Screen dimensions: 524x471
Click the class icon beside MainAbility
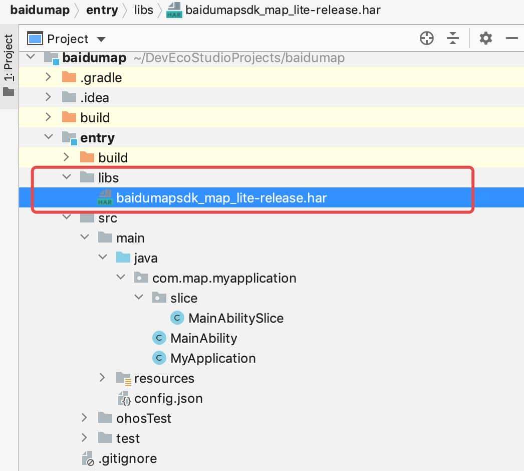(x=159, y=338)
